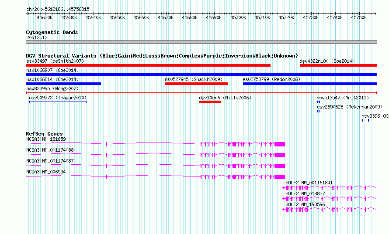Click the esv2758799 (Redon2006) label
Image resolution: width=389 pixels, height=234 pixels.
271,79
